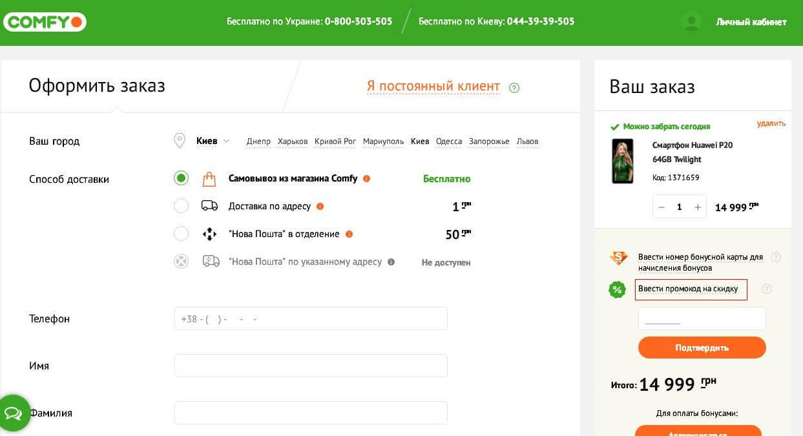This screenshot has width=803, height=436.
Task: Click help icon beside promo code field
Action: 767,289
